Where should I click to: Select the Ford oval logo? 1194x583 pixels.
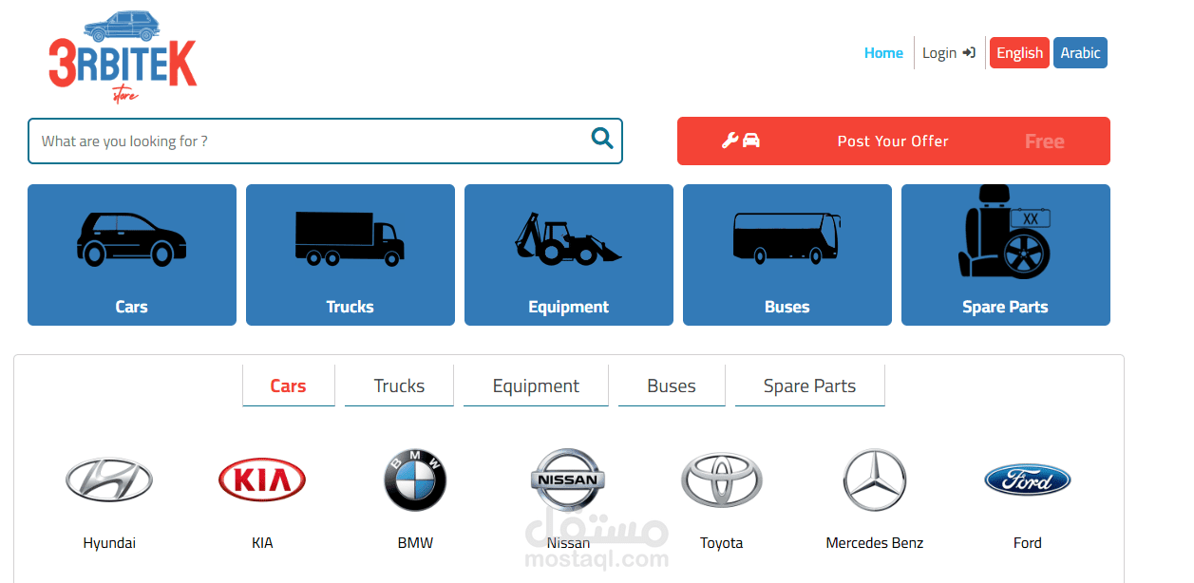(1028, 480)
